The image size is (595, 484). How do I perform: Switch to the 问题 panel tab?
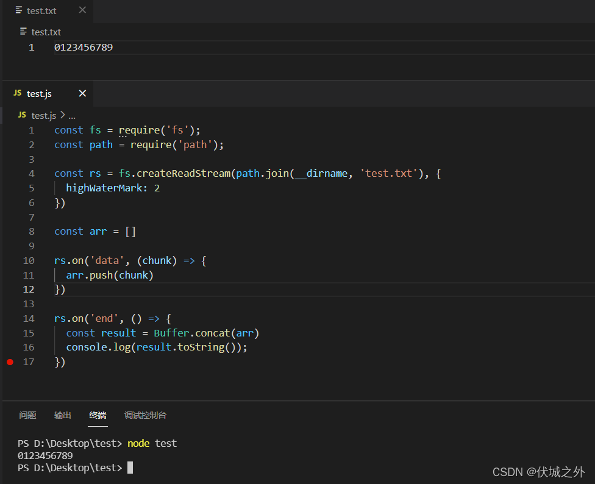28,415
